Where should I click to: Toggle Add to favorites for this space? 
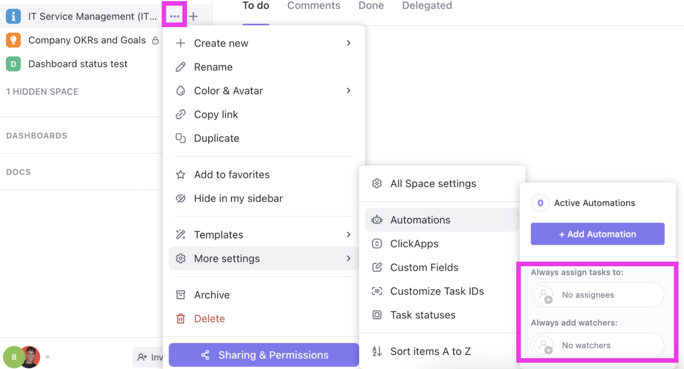pos(232,175)
